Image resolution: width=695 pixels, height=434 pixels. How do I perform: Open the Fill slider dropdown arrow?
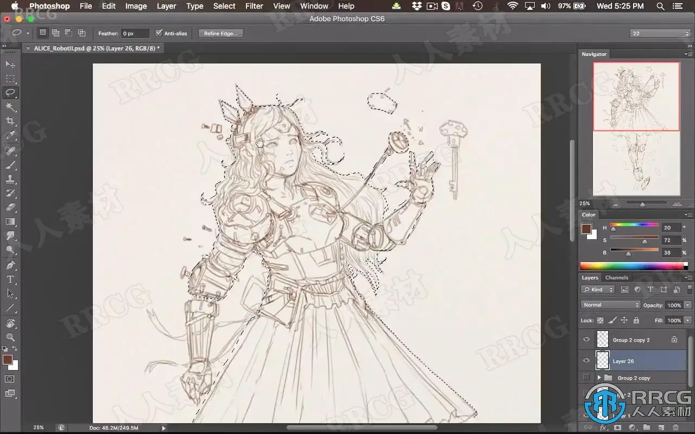click(x=687, y=321)
